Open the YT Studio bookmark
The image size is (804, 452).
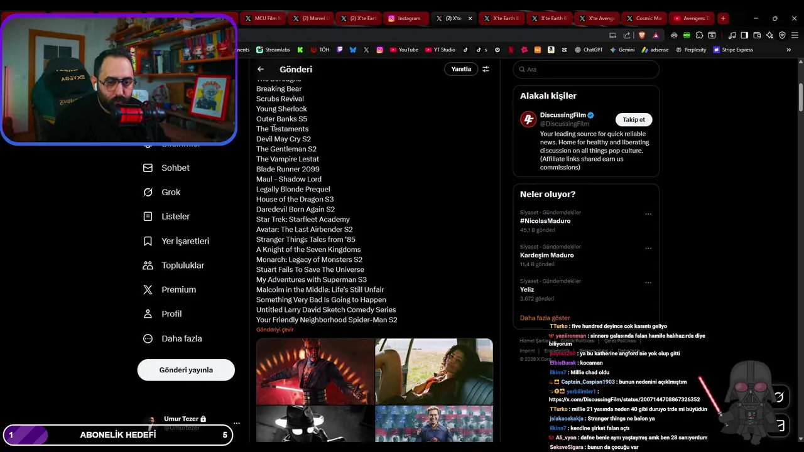pyautogui.click(x=440, y=50)
